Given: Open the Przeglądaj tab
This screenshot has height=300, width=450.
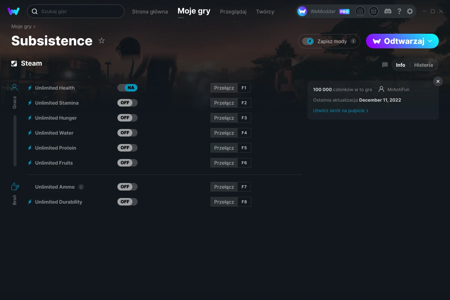Looking at the screenshot, I should tap(233, 12).
